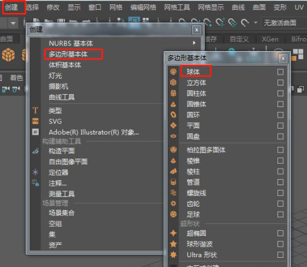Click the 球形谐波 star icon
The image size is (307, 267).
[173, 244]
